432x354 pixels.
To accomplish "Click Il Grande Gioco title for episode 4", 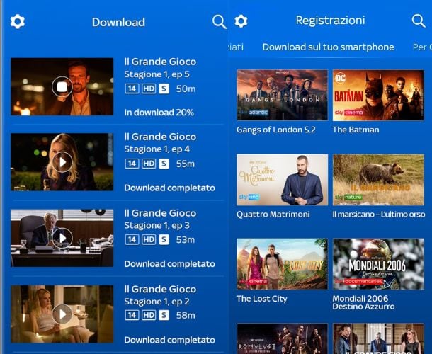I will [160, 137].
